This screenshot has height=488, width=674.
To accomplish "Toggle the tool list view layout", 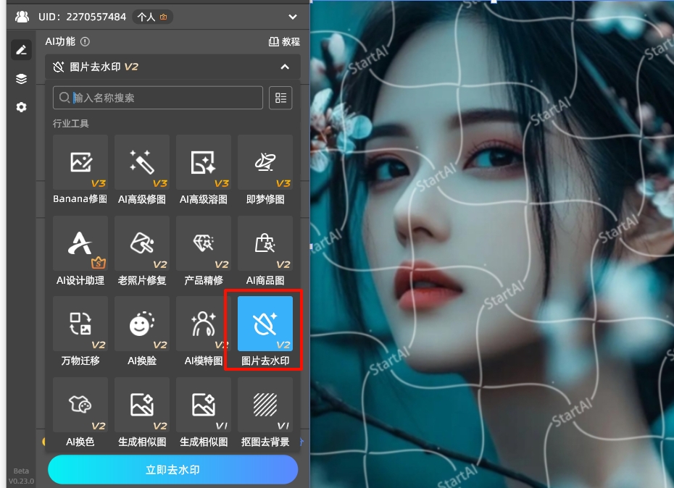I will pyautogui.click(x=280, y=98).
